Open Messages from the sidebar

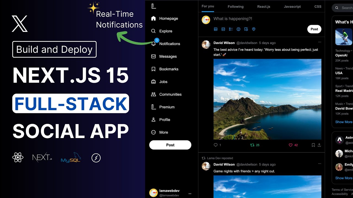coord(164,56)
